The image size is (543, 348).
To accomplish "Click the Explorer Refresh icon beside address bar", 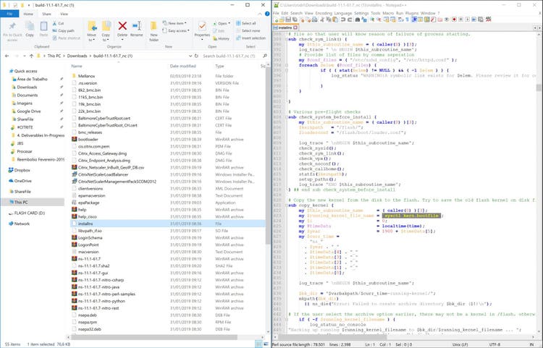I will pyautogui.click(x=196, y=56).
